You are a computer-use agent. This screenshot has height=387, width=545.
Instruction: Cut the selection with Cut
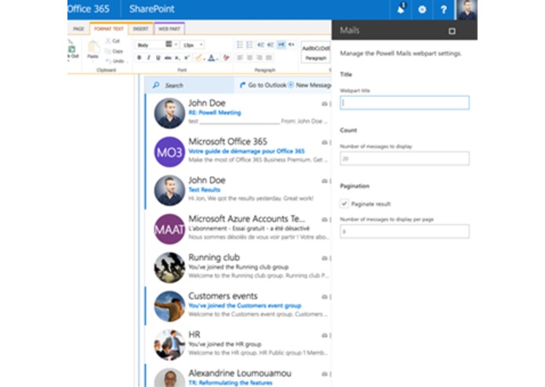pyautogui.click(x=113, y=41)
